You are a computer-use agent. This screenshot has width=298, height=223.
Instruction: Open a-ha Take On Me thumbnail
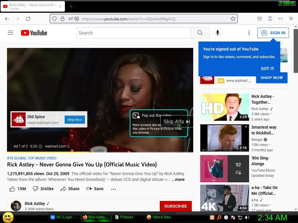tap(224, 198)
